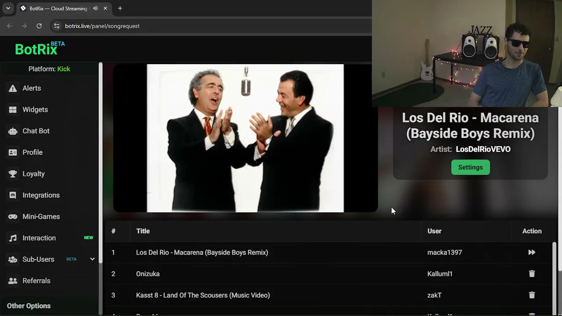The height and width of the screenshot is (316, 562).
Task: Remove the Kasst 8 song from queue
Action: click(532, 295)
